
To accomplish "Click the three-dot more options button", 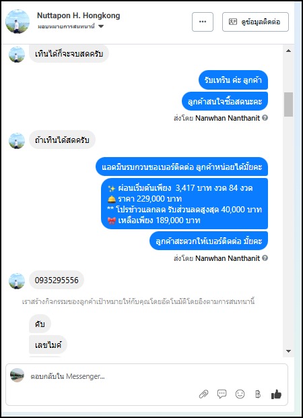I will pyautogui.click(x=203, y=22).
